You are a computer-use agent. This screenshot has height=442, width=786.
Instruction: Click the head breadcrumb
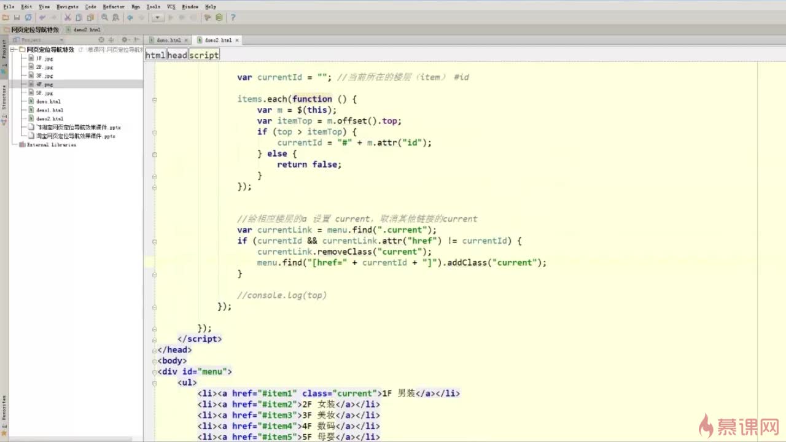click(x=177, y=55)
